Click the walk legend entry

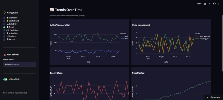click(x=125, y=36)
